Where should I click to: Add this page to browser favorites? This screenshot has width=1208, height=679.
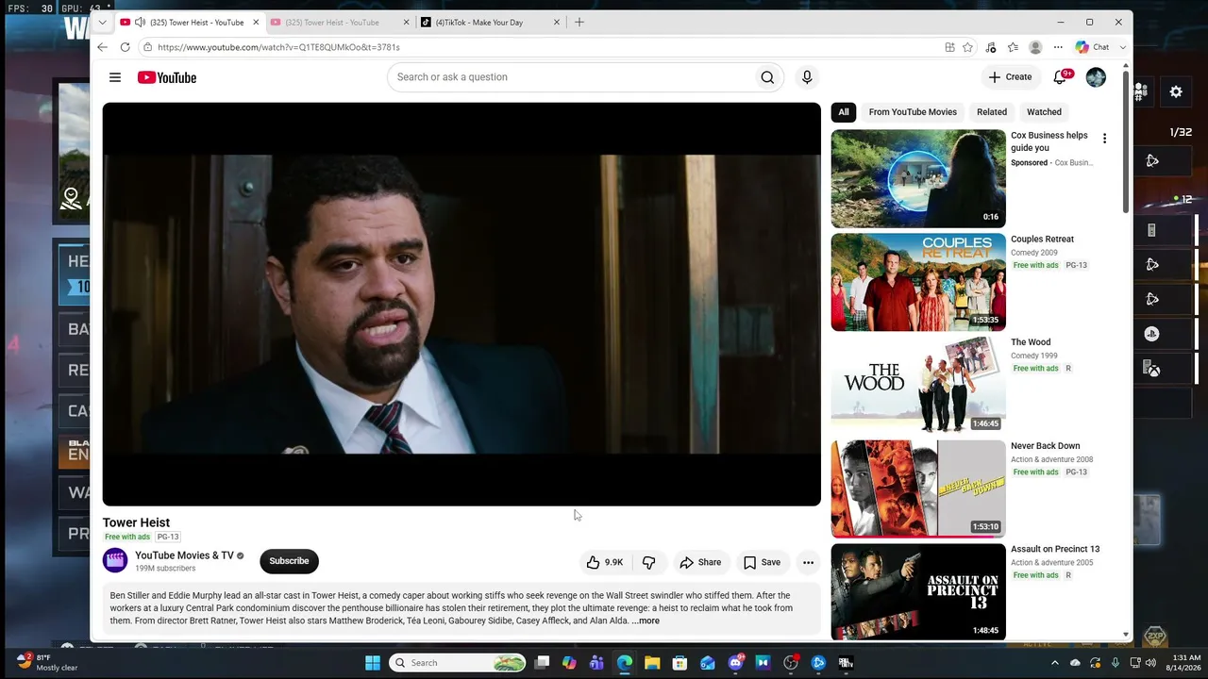967,47
